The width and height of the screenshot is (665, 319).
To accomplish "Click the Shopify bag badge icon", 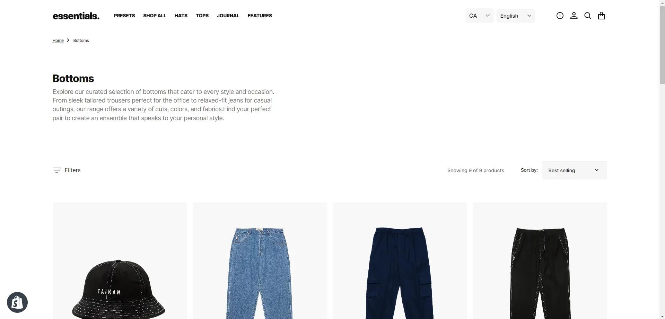I will 17,302.
